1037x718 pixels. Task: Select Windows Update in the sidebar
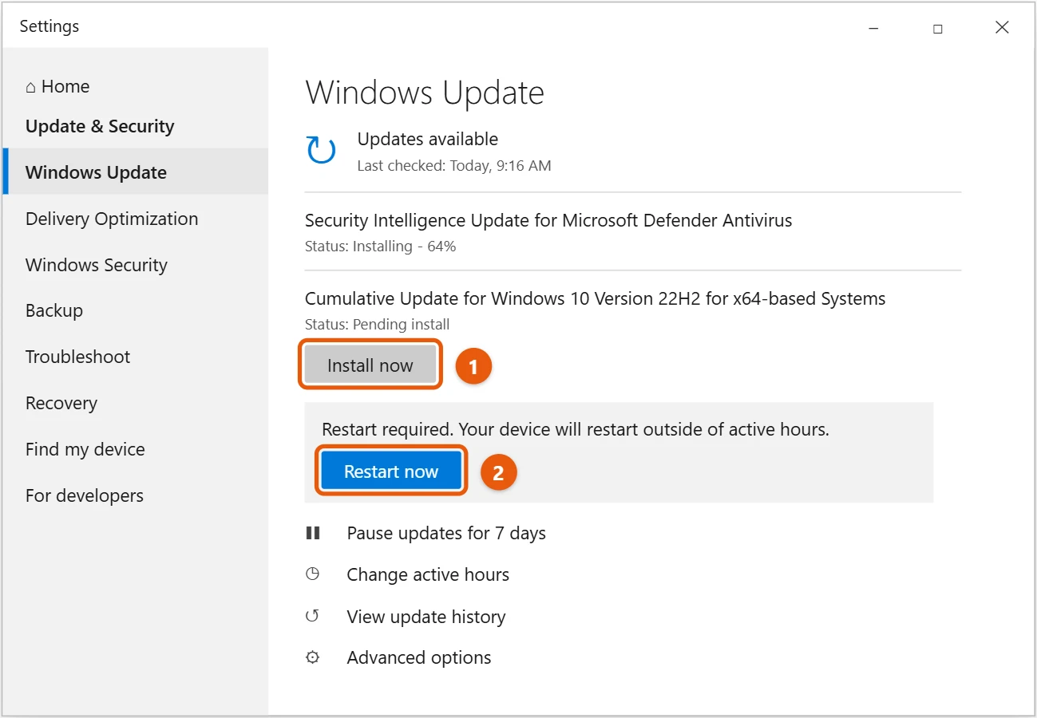[x=136, y=172]
